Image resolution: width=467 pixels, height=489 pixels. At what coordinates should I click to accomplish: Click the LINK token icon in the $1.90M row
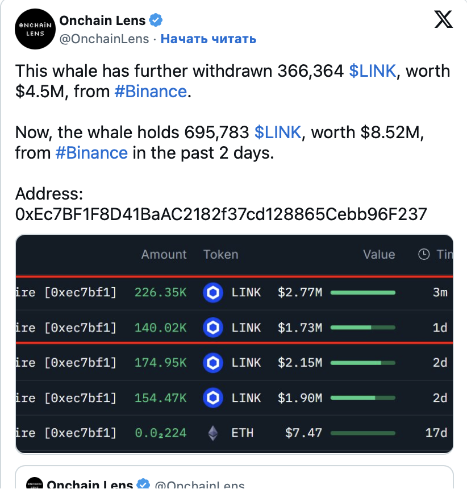coord(212,398)
